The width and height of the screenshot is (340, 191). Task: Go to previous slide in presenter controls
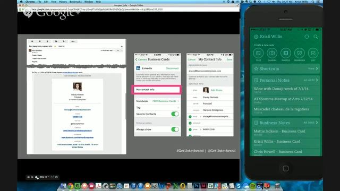coord(28,177)
